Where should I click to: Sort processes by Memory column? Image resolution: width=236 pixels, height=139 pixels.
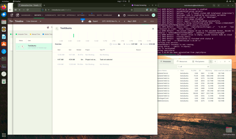tap(209, 71)
